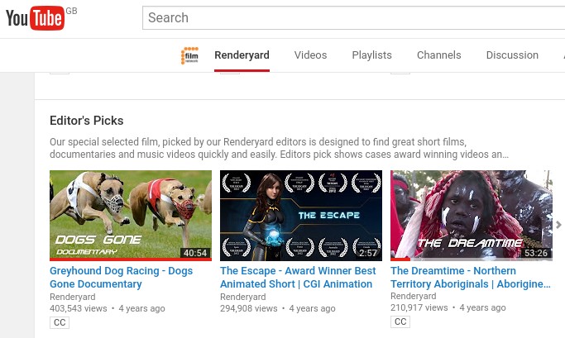Play the Dogs Gone Documentary thumbnail
Image resolution: width=565 pixels, height=338 pixels.
point(131,215)
